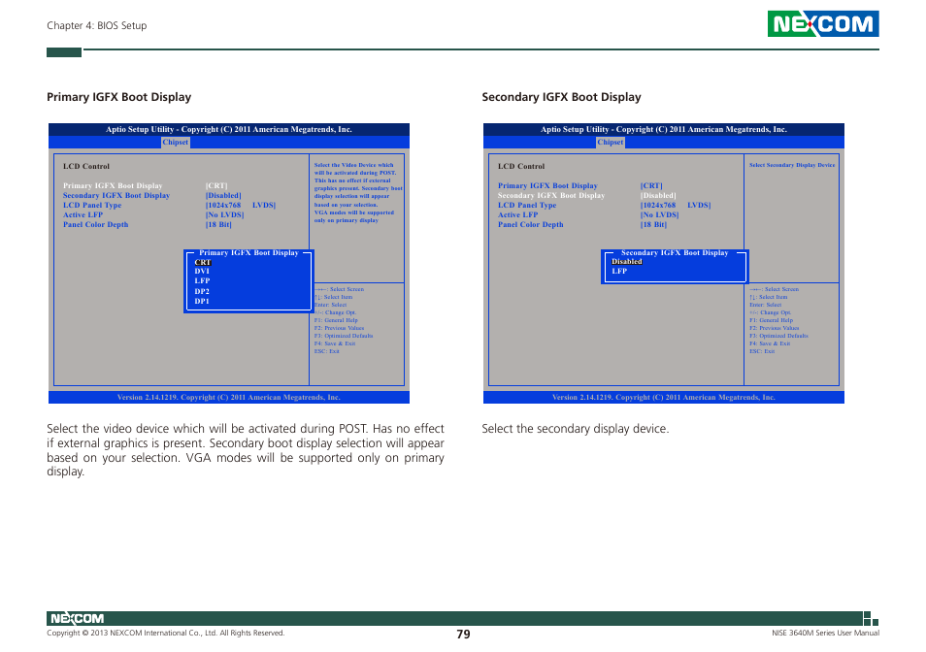Click the 'Chapter 4: BIOS Setup' header text
The height and width of the screenshot is (652, 926).
click(x=97, y=25)
